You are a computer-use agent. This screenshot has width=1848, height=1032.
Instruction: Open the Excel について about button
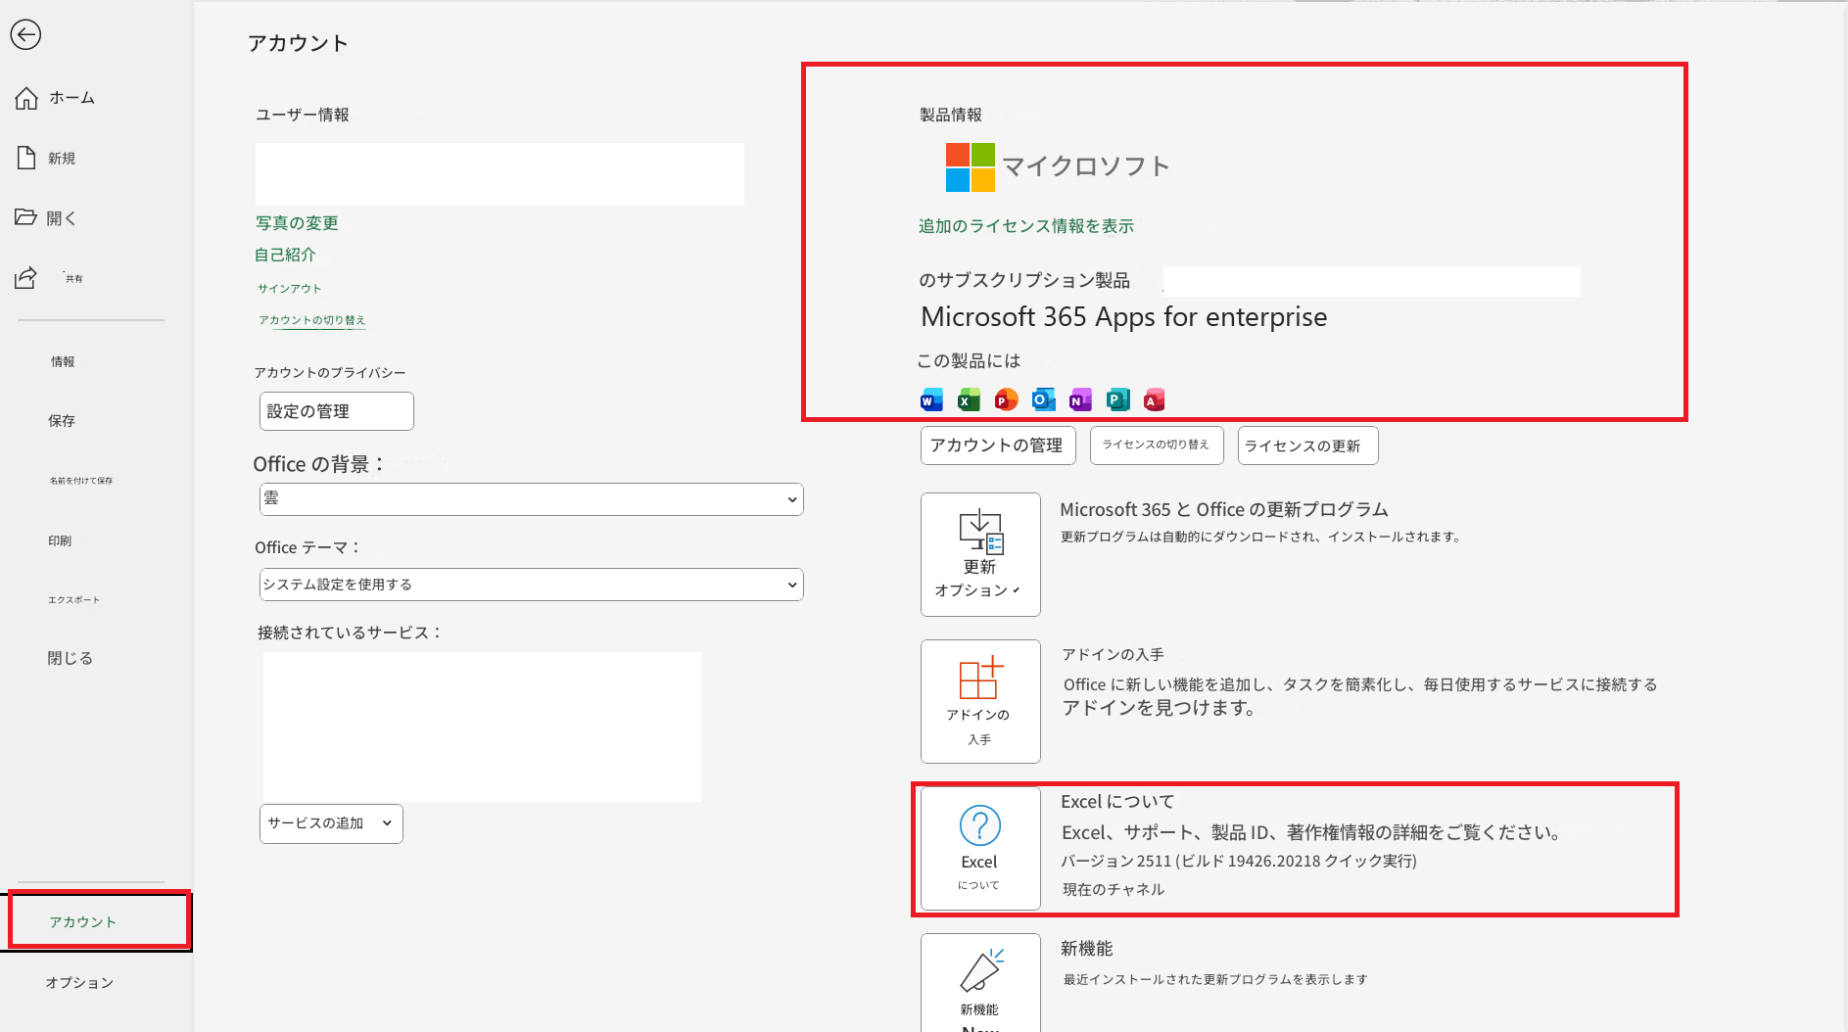[x=980, y=848]
